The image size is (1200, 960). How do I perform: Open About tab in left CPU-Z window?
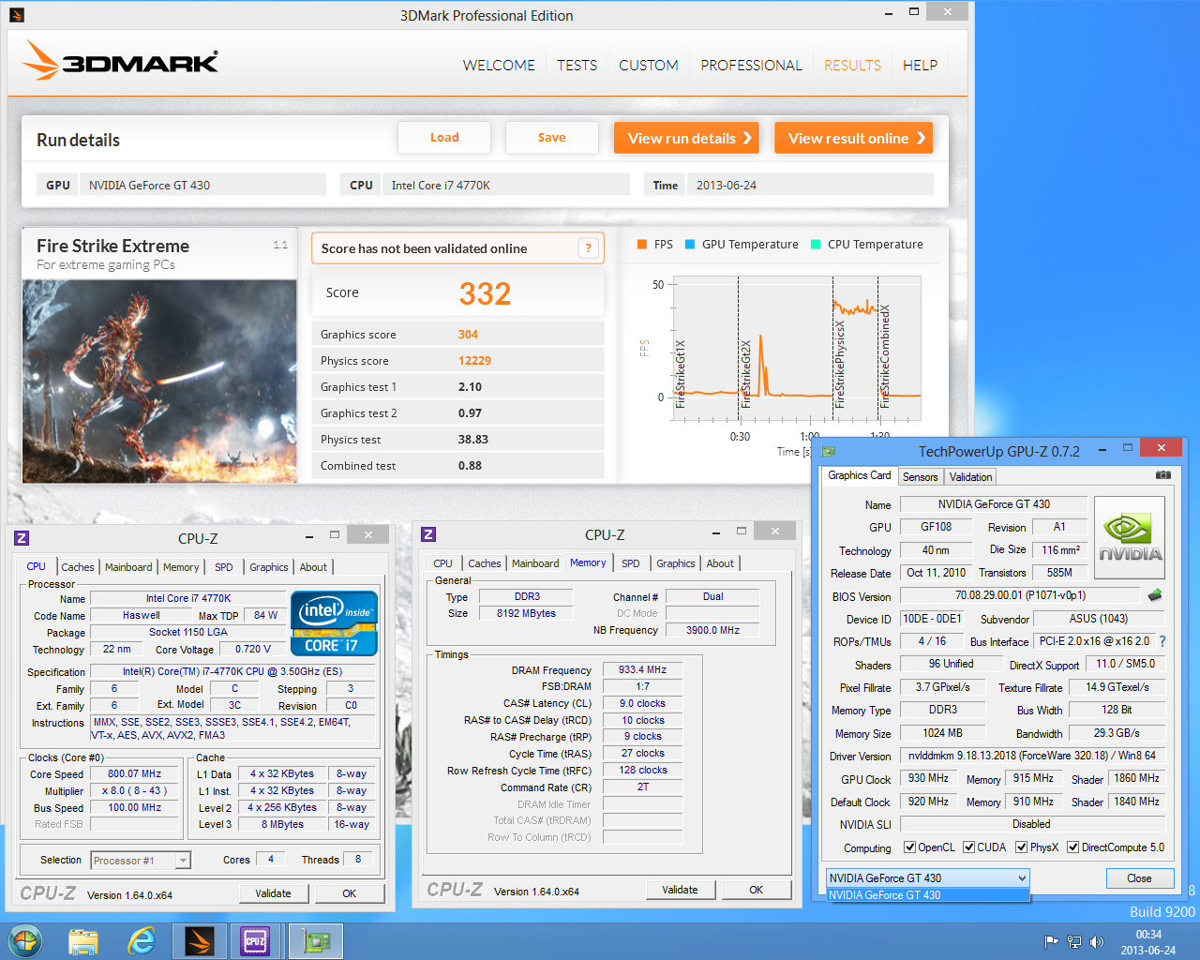313,567
